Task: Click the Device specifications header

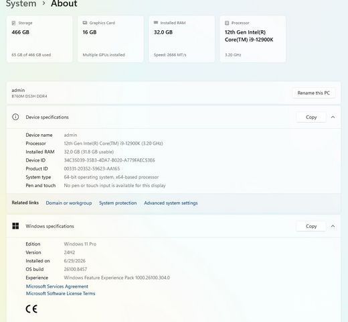Action: pyautogui.click(x=173, y=117)
